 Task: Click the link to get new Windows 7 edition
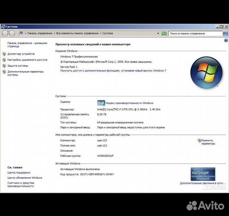[x=113, y=71]
